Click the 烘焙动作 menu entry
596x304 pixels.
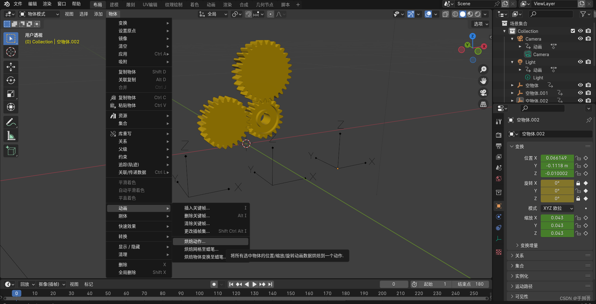[x=195, y=241]
